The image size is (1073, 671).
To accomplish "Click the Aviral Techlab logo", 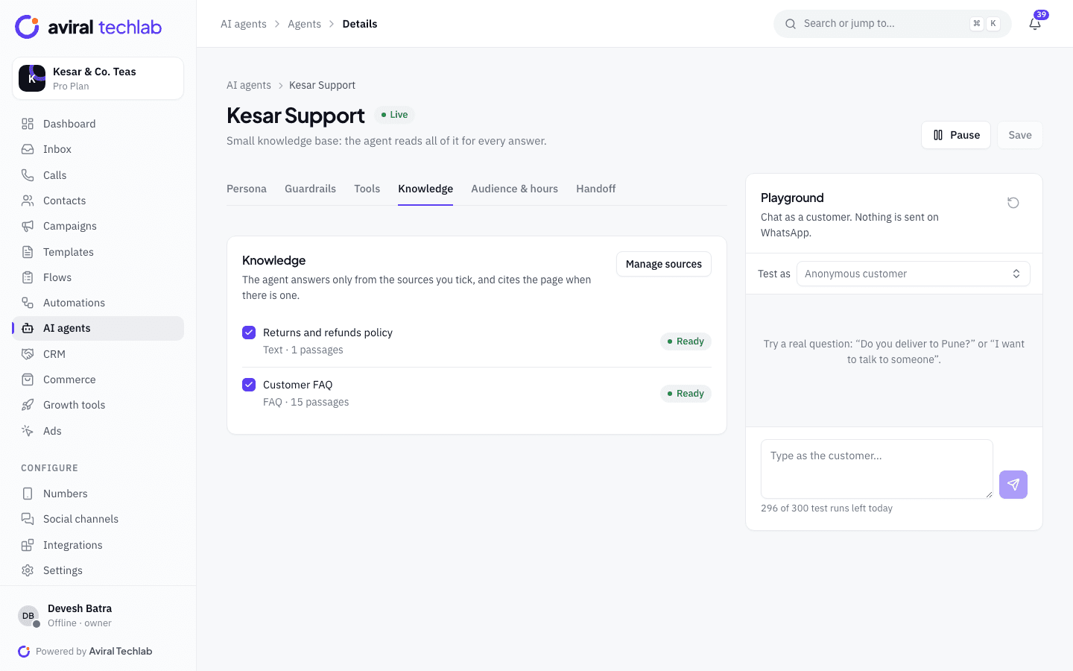I will (x=88, y=27).
